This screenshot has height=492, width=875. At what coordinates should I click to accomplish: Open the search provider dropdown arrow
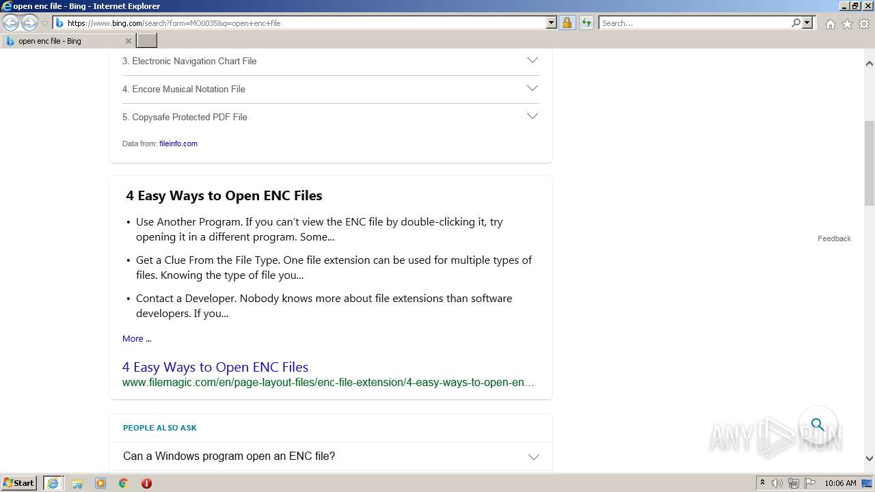[807, 23]
